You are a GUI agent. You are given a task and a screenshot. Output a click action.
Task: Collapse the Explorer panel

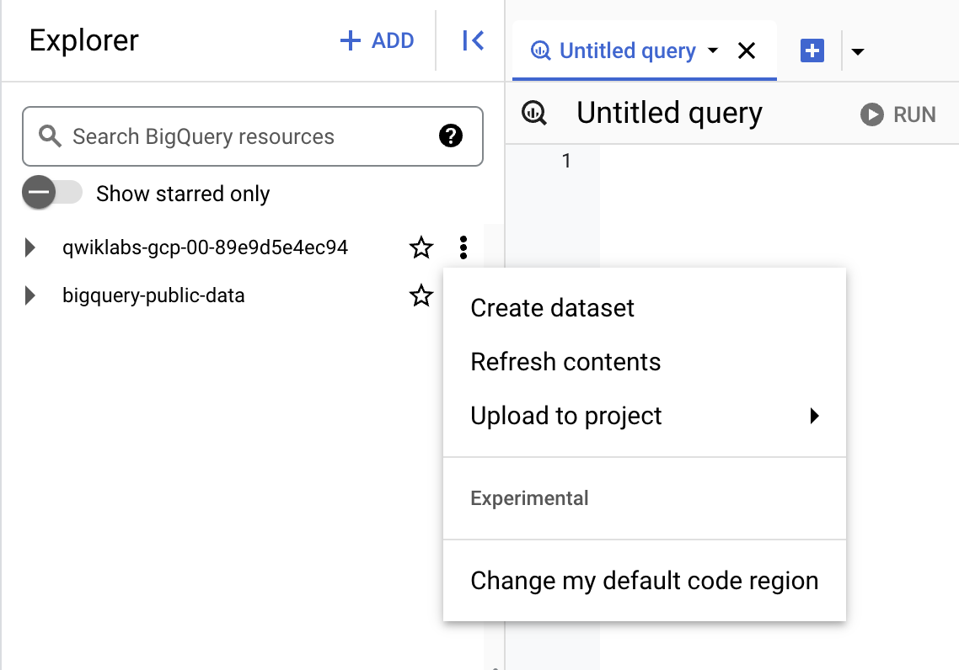[x=474, y=41]
